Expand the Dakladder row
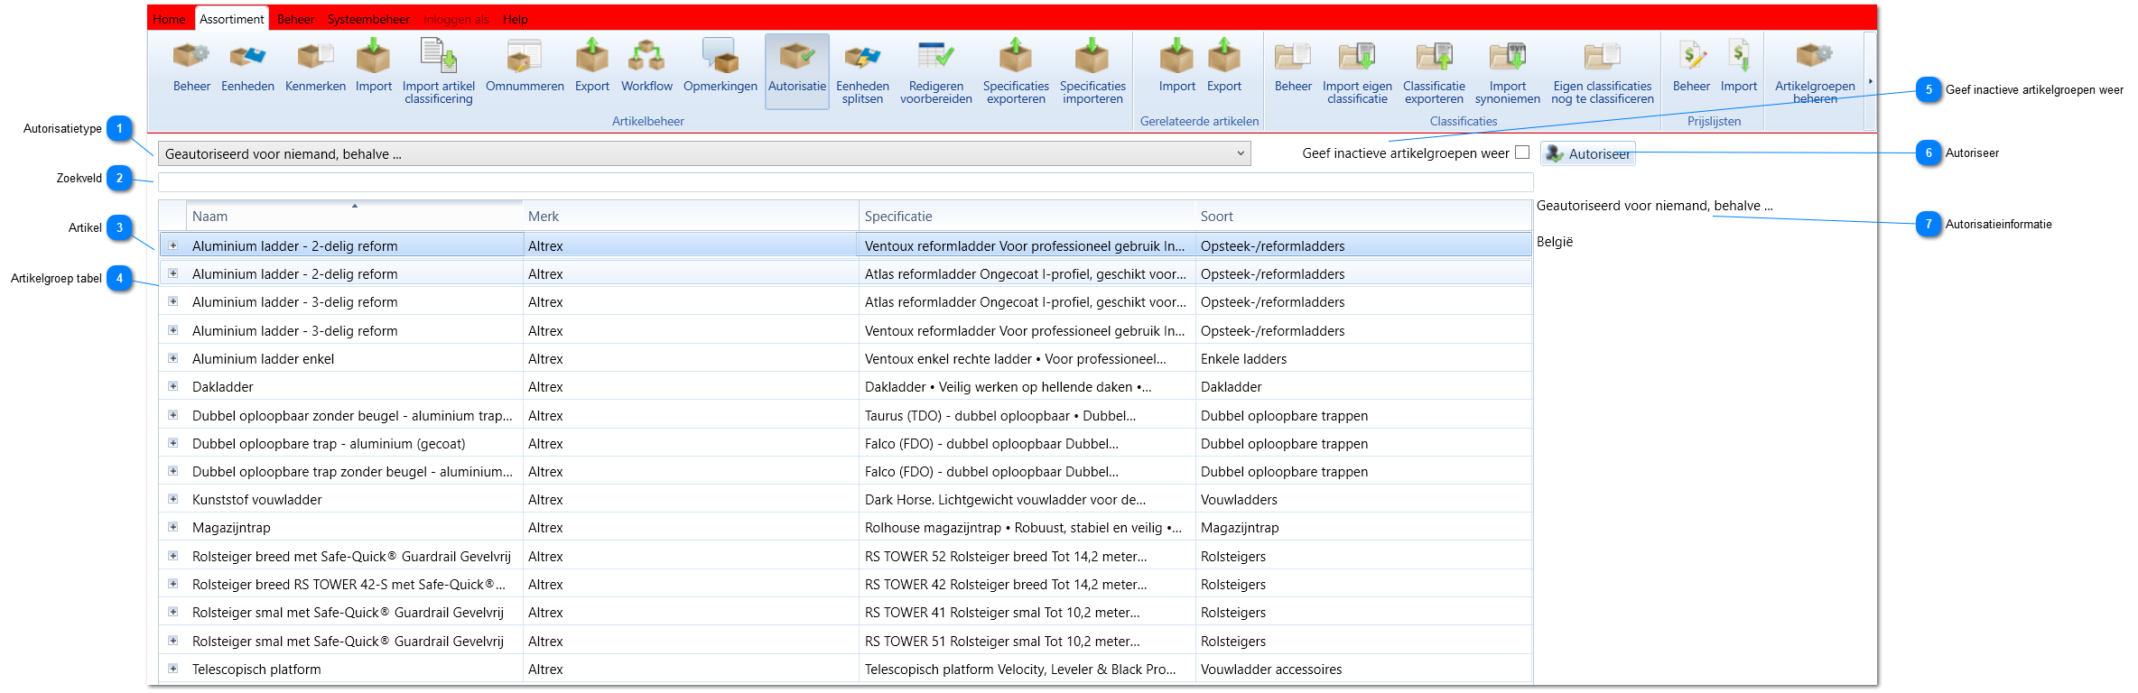This screenshot has height=693, width=2138. [x=172, y=386]
